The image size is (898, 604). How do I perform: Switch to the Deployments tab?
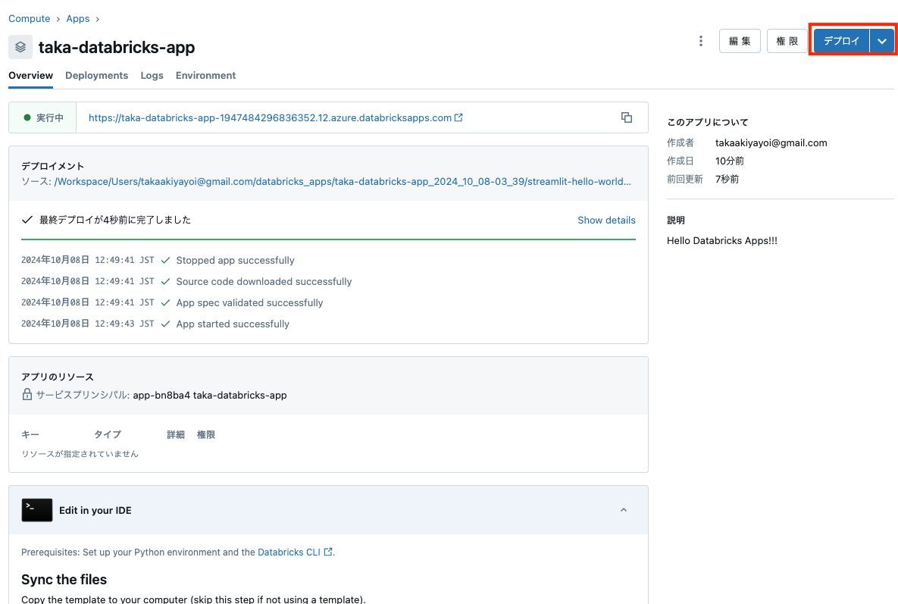[97, 76]
